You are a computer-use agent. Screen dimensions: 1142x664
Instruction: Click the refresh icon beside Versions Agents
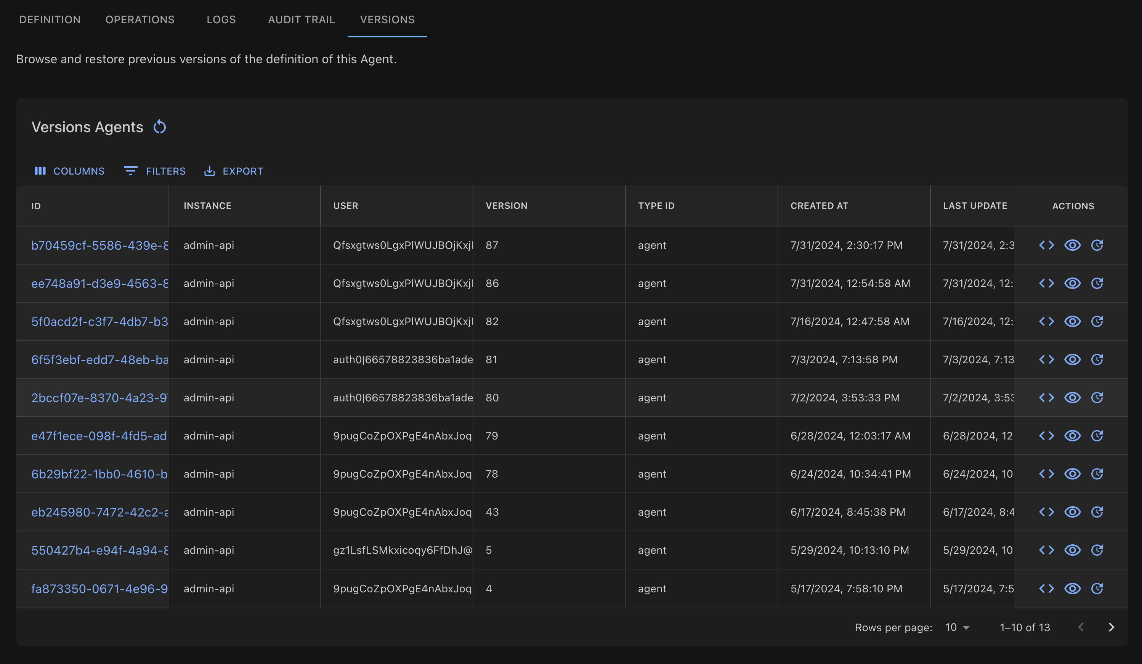coord(159,127)
